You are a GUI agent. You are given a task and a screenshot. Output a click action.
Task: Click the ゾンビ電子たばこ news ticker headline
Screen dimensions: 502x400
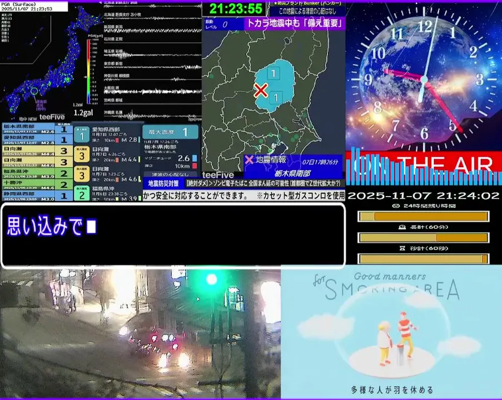(x=263, y=183)
